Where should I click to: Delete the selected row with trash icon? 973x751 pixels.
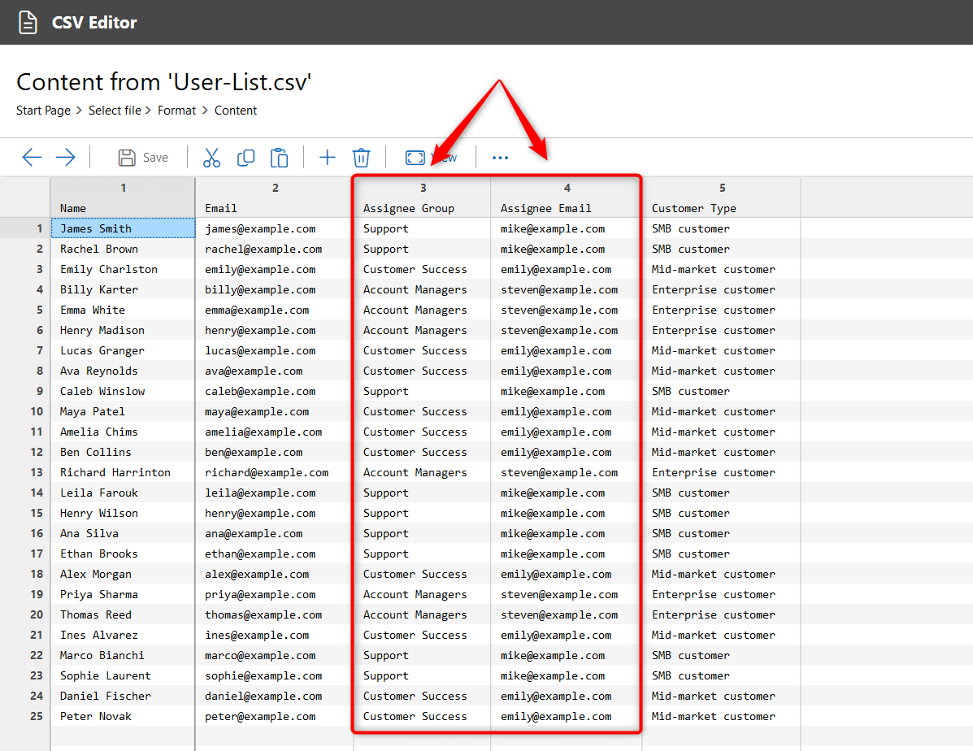(x=361, y=157)
